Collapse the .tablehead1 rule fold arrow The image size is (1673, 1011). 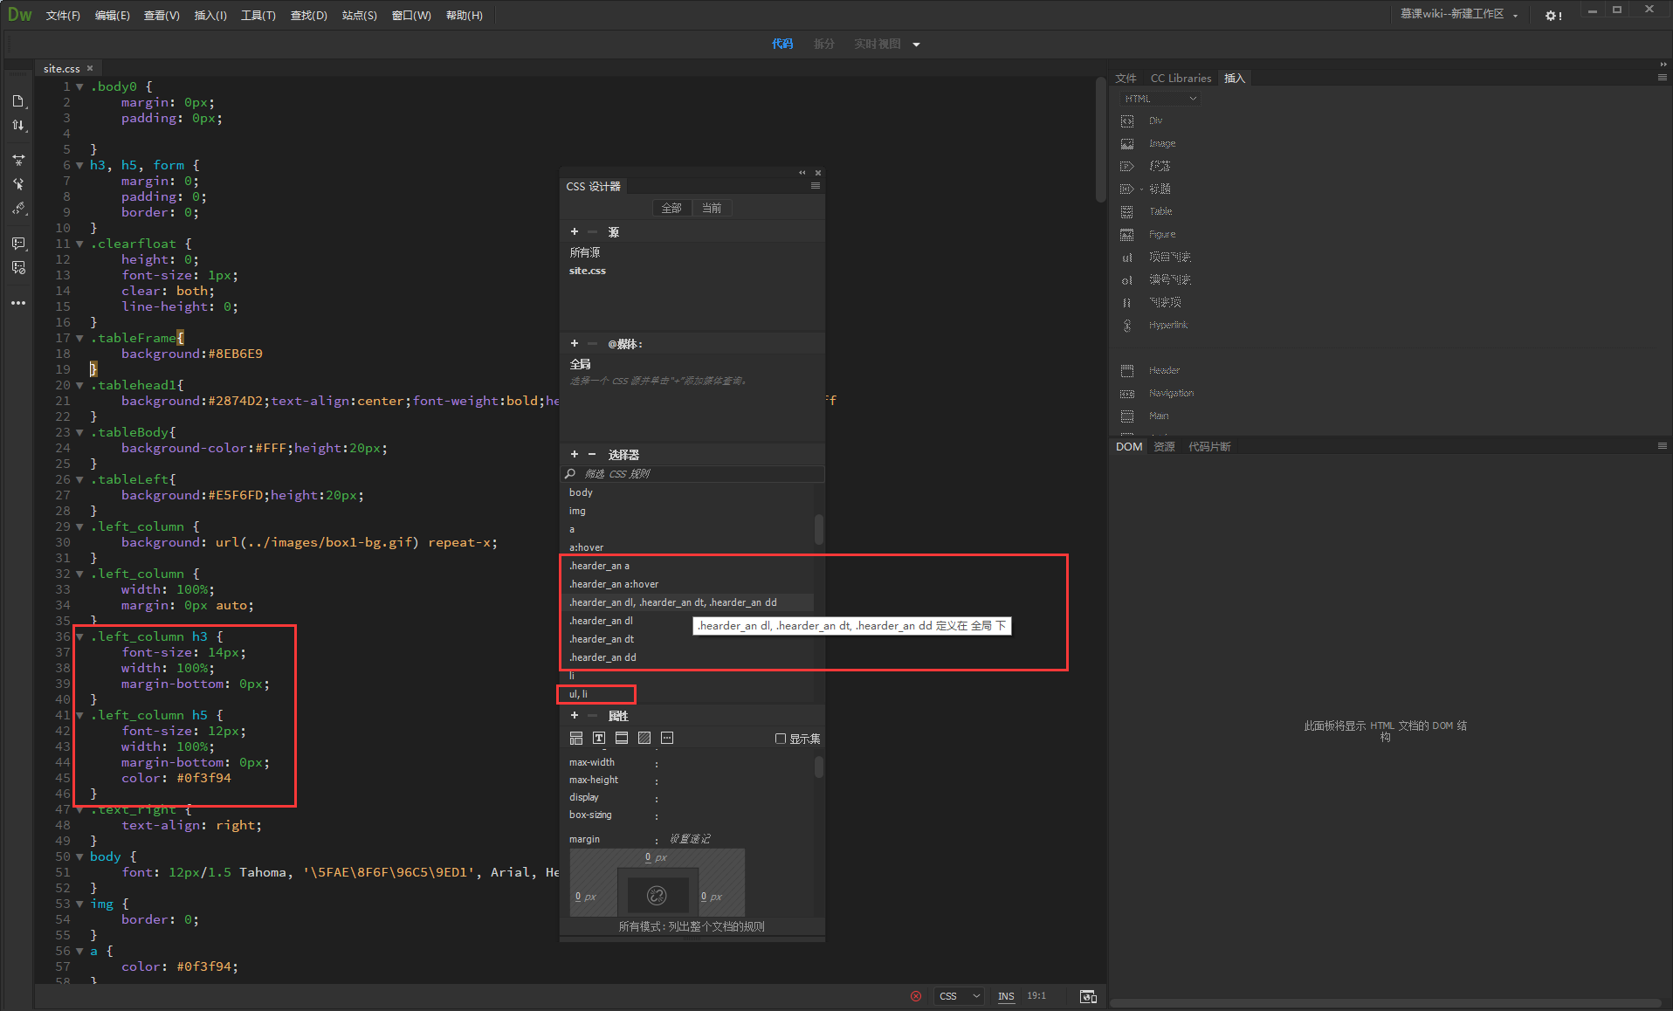(79, 385)
